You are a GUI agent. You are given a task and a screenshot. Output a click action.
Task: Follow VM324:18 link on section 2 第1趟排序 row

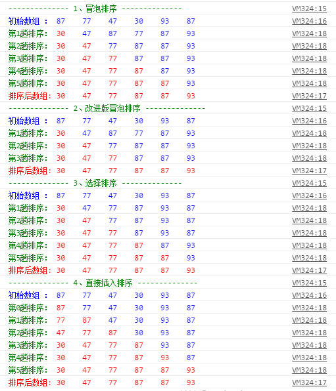tap(309, 133)
